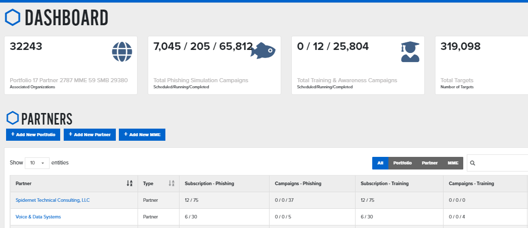528x228 pixels.
Task: Open Spidernet Technical Consulting, LLC link
Action: (x=53, y=200)
